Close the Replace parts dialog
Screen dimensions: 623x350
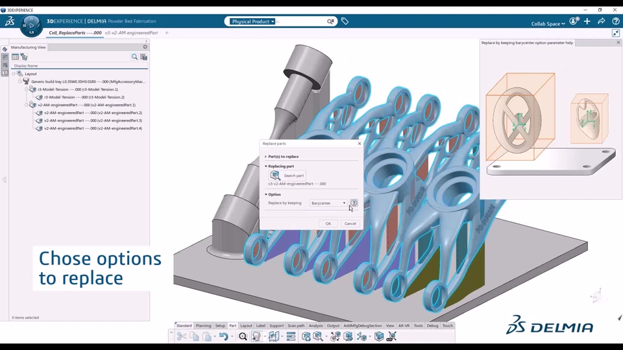359,144
